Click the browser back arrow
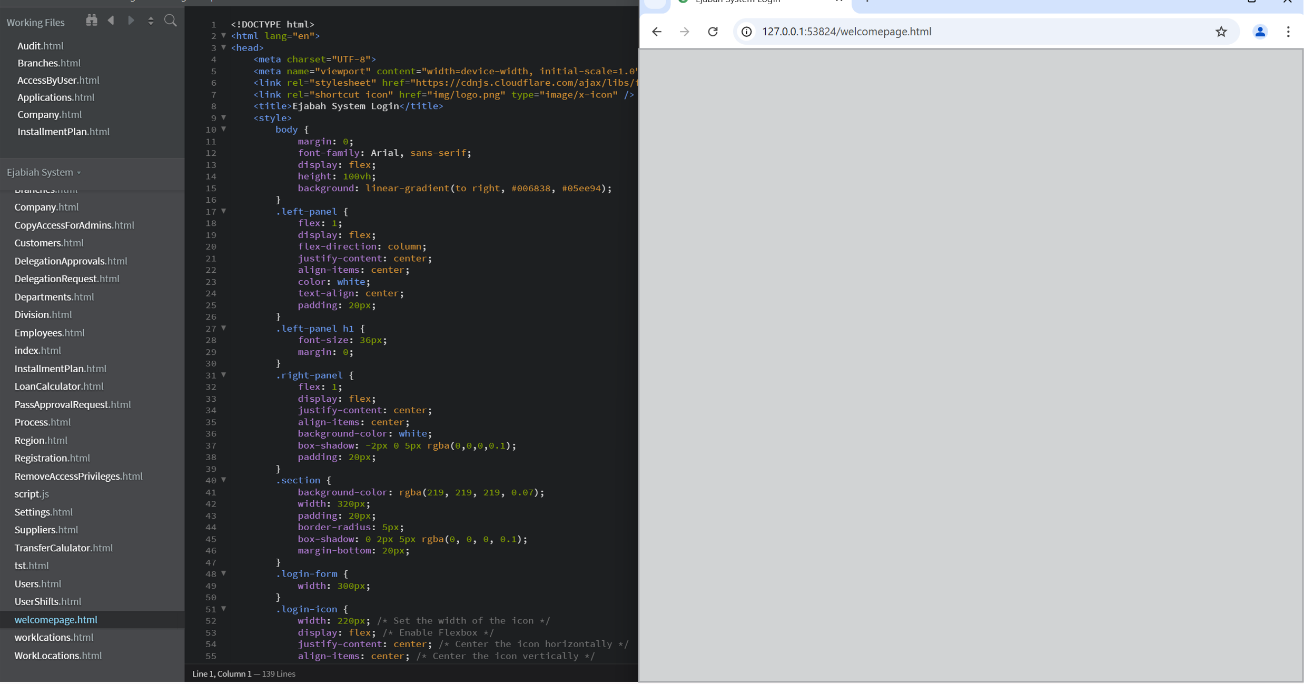Screen dimensions: 1304x684 click(x=656, y=32)
